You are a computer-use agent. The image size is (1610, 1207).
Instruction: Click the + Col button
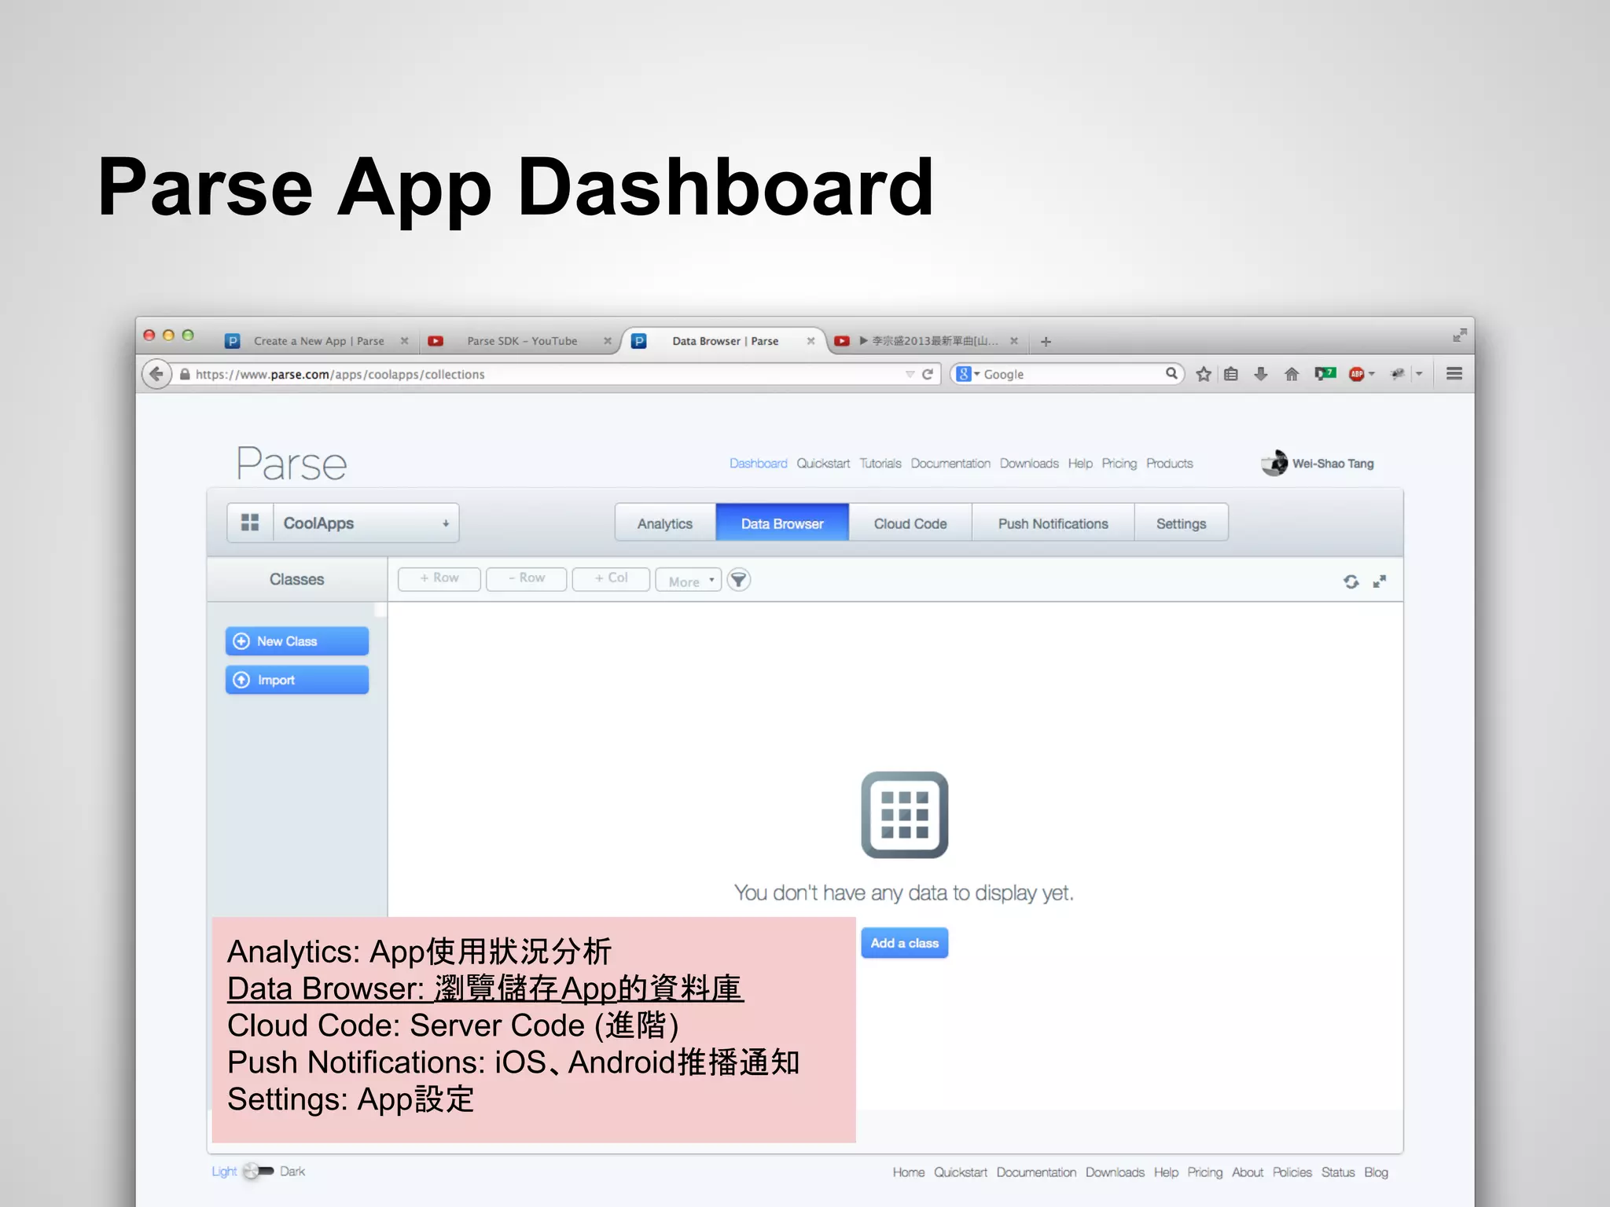tap(611, 578)
